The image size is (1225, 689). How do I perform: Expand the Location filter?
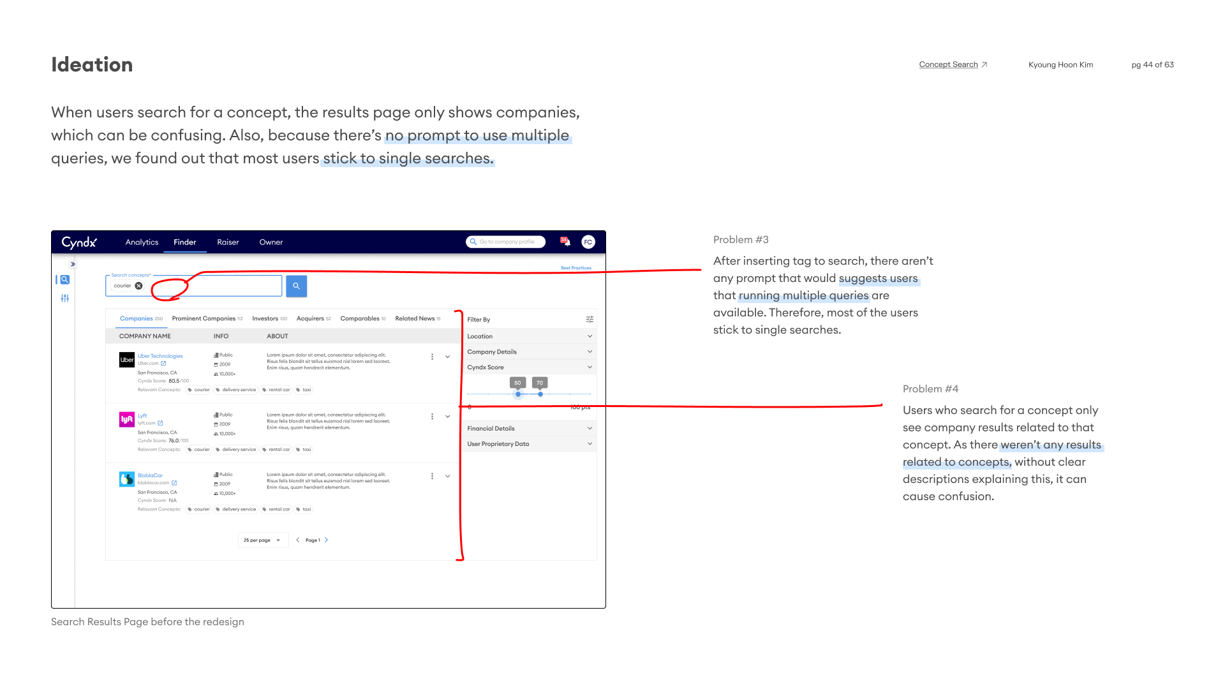(x=530, y=336)
